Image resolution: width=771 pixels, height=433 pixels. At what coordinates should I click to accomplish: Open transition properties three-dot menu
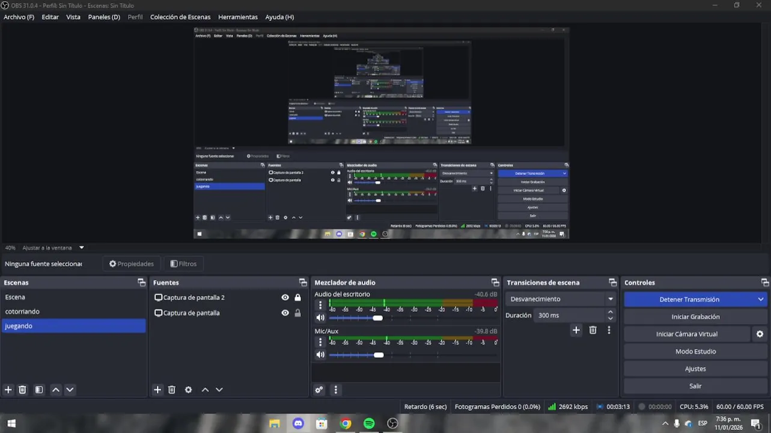(609, 330)
